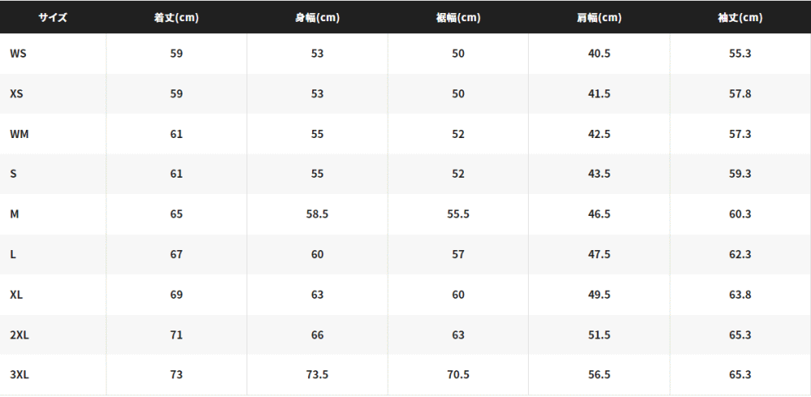Select the XS size row label
The width and height of the screenshot is (811, 397).
point(16,93)
